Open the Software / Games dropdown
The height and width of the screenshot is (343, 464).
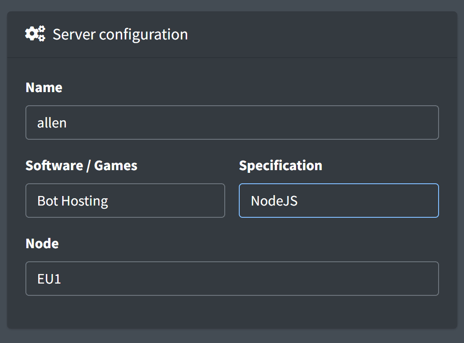pyautogui.click(x=125, y=201)
